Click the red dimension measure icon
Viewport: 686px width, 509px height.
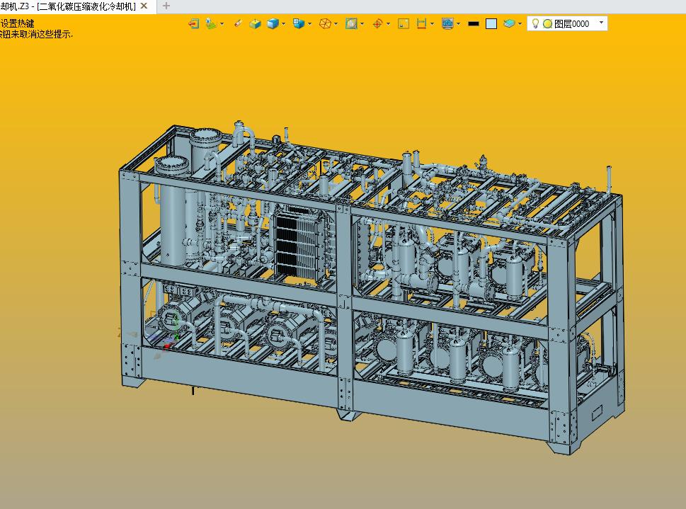pyautogui.click(x=422, y=23)
